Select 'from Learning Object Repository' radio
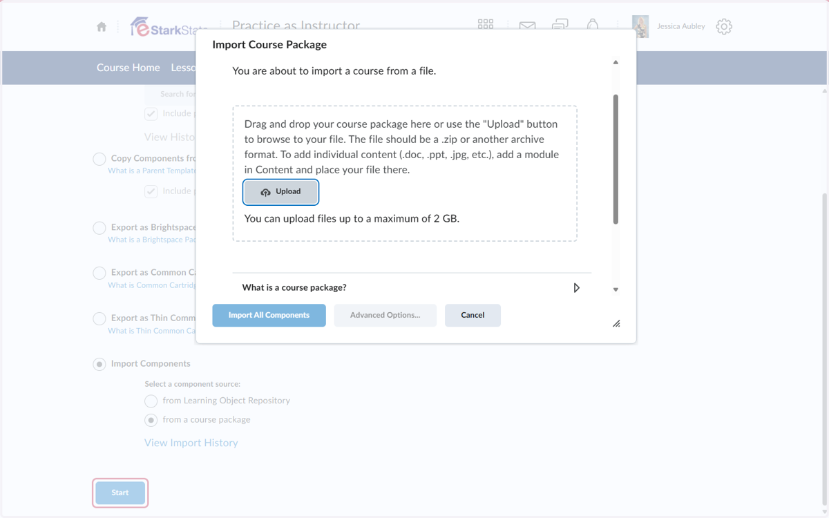Image resolution: width=829 pixels, height=518 pixels. pyautogui.click(x=151, y=401)
